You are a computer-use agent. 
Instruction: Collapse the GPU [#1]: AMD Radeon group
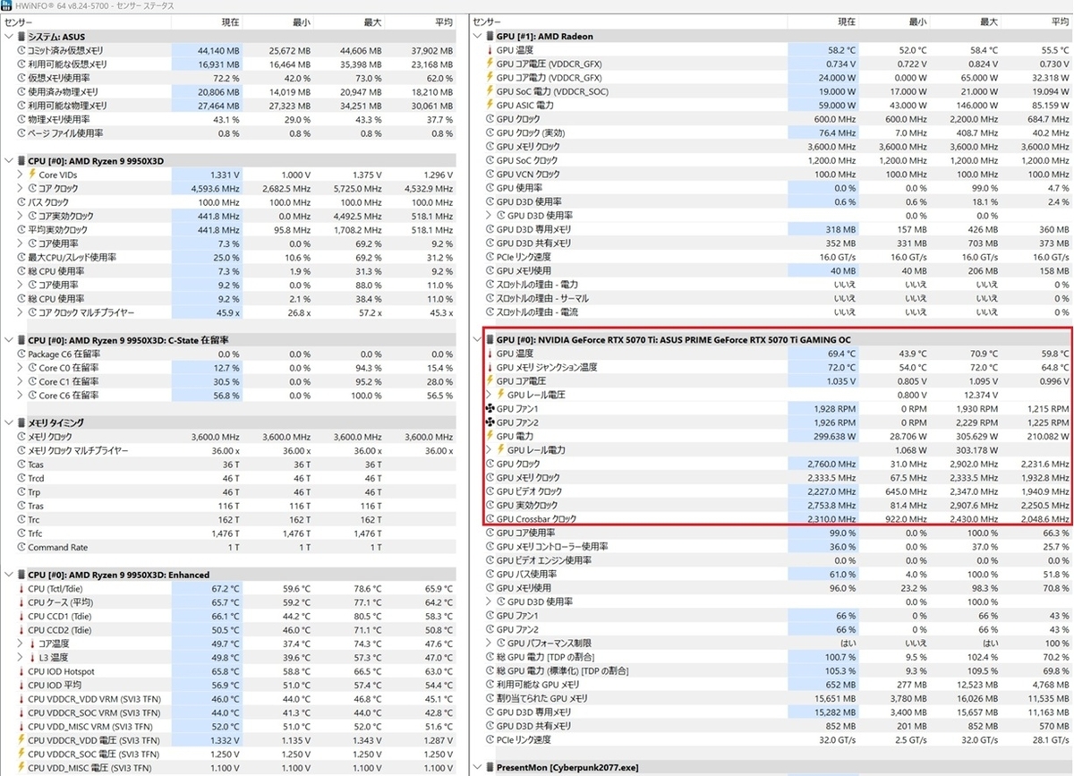pos(477,37)
